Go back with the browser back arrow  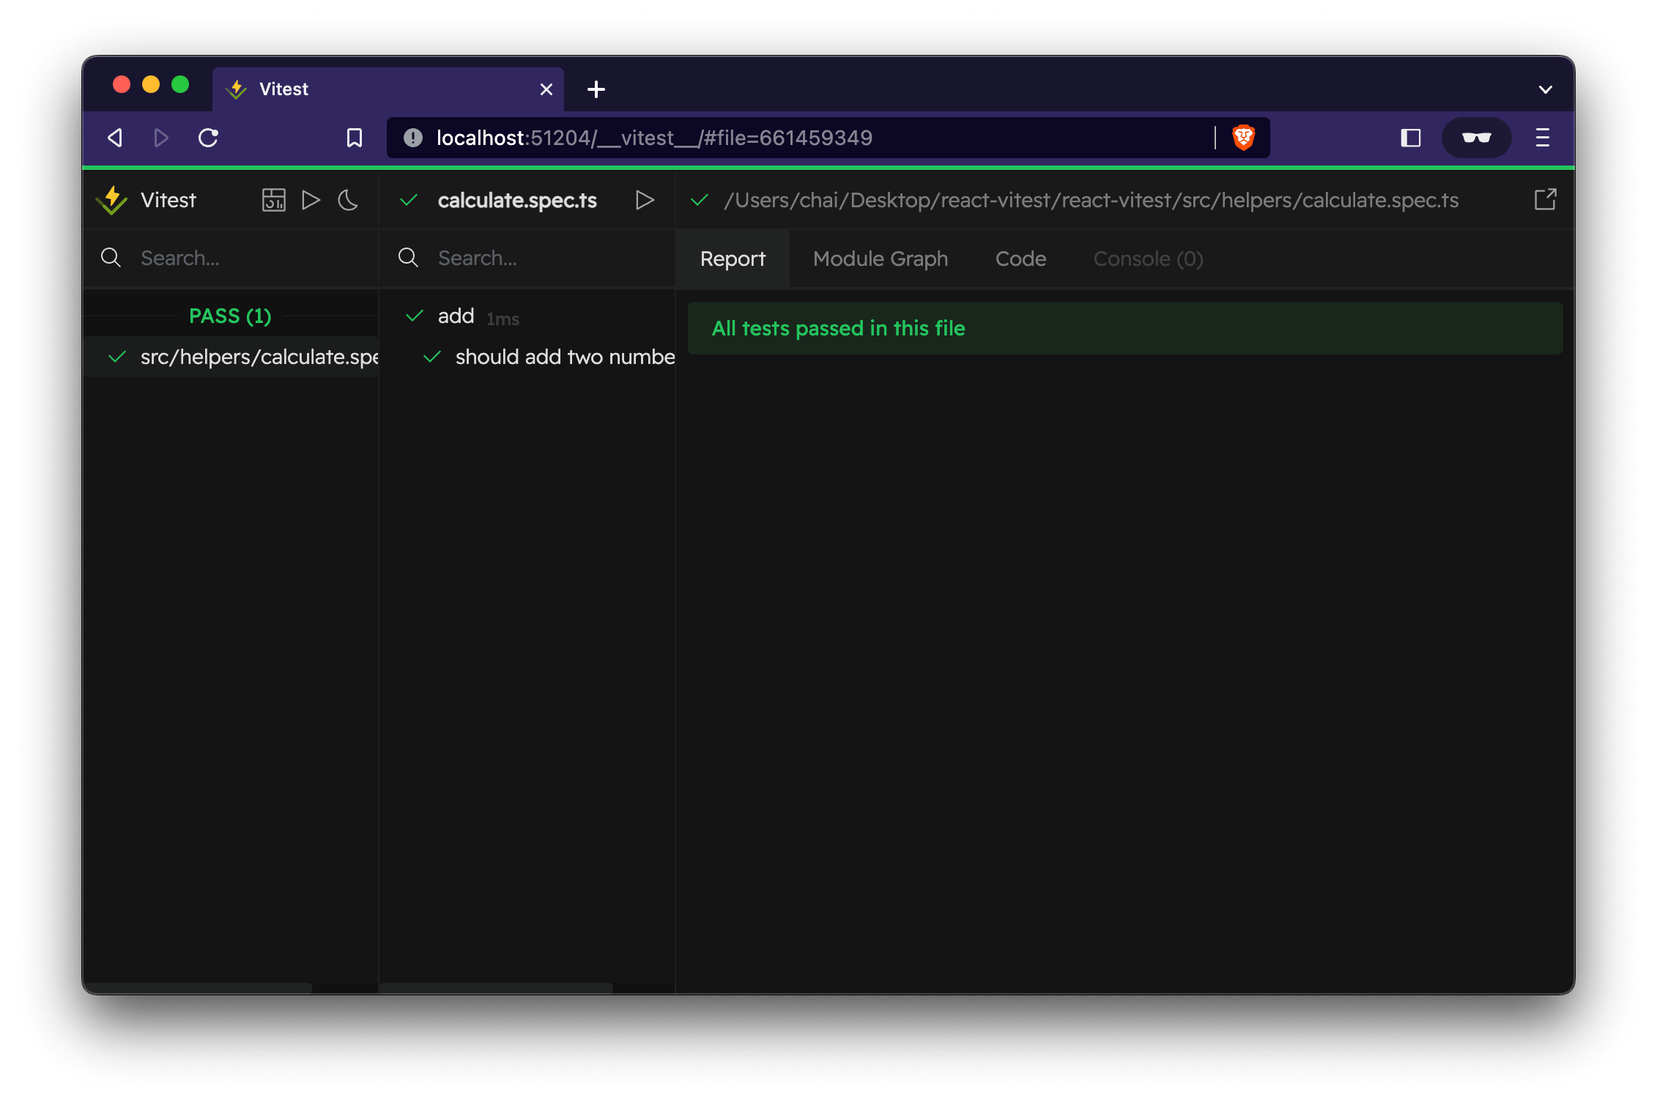click(115, 138)
